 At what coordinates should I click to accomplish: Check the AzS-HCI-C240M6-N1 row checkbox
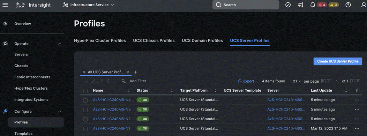[85, 129]
